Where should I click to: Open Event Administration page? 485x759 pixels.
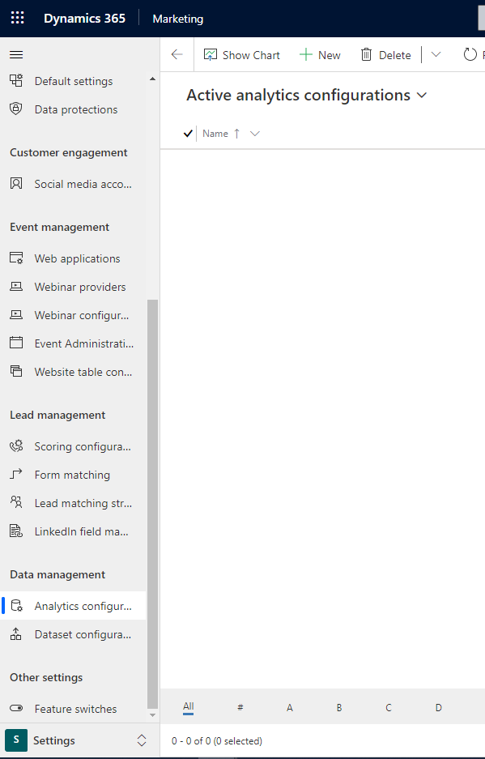84,343
